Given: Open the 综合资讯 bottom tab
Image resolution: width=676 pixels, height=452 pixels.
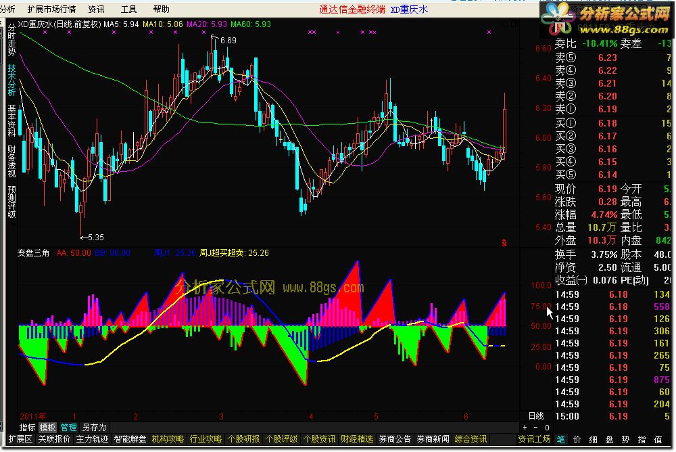Looking at the screenshot, I should [470, 439].
